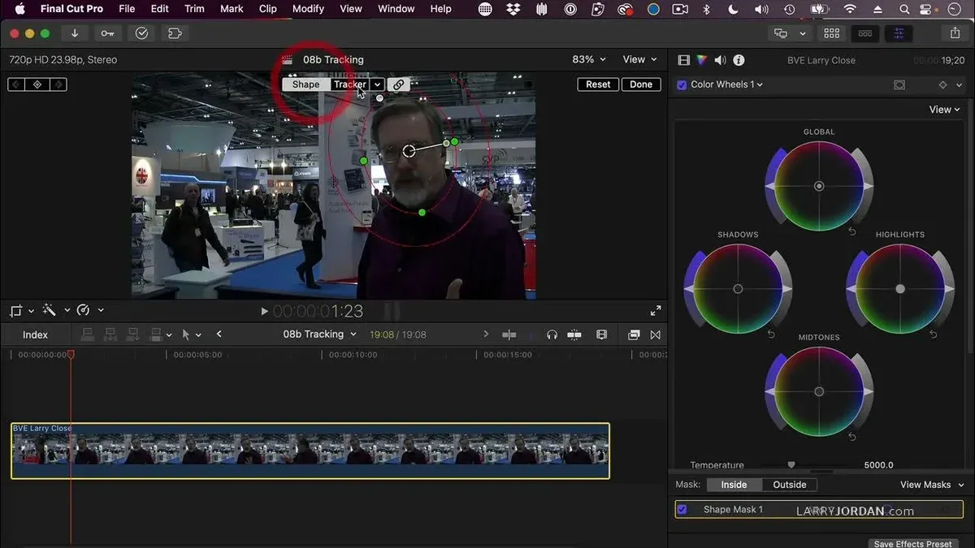The image size is (975, 548).
Task: Disable the Shape Mask 1 checkbox
Action: pyautogui.click(x=682, y=509)
